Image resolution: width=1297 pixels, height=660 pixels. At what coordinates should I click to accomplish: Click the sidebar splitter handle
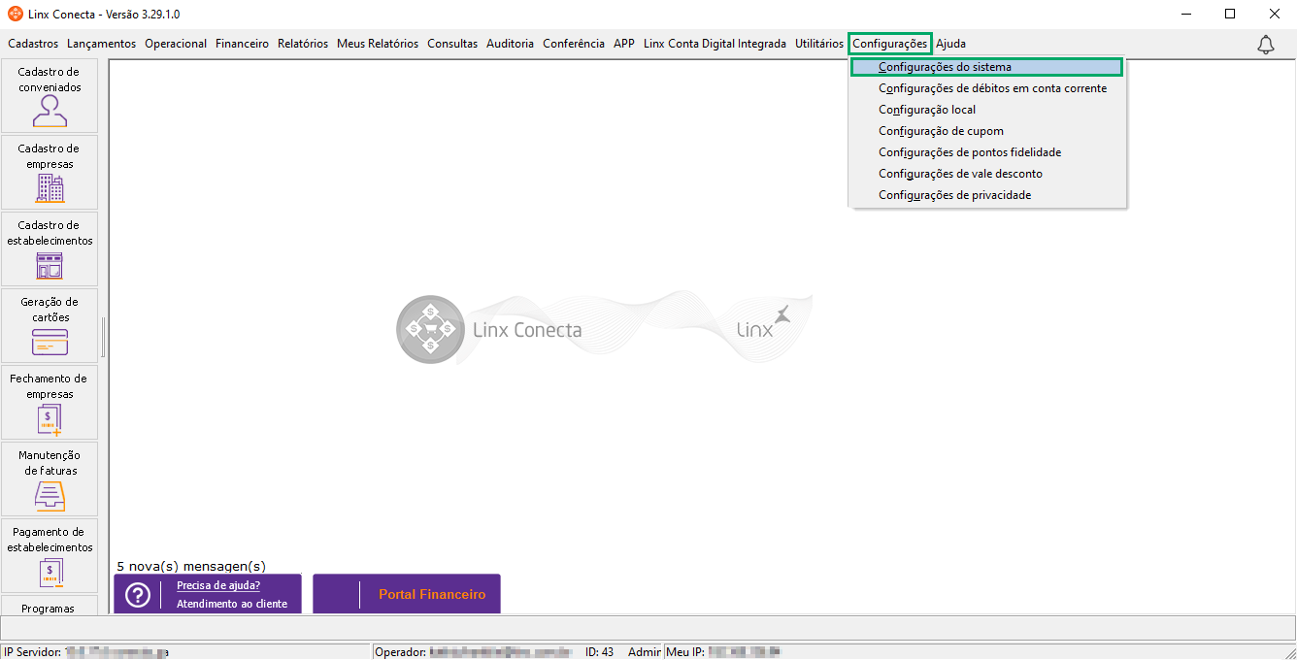coord(103,337)
